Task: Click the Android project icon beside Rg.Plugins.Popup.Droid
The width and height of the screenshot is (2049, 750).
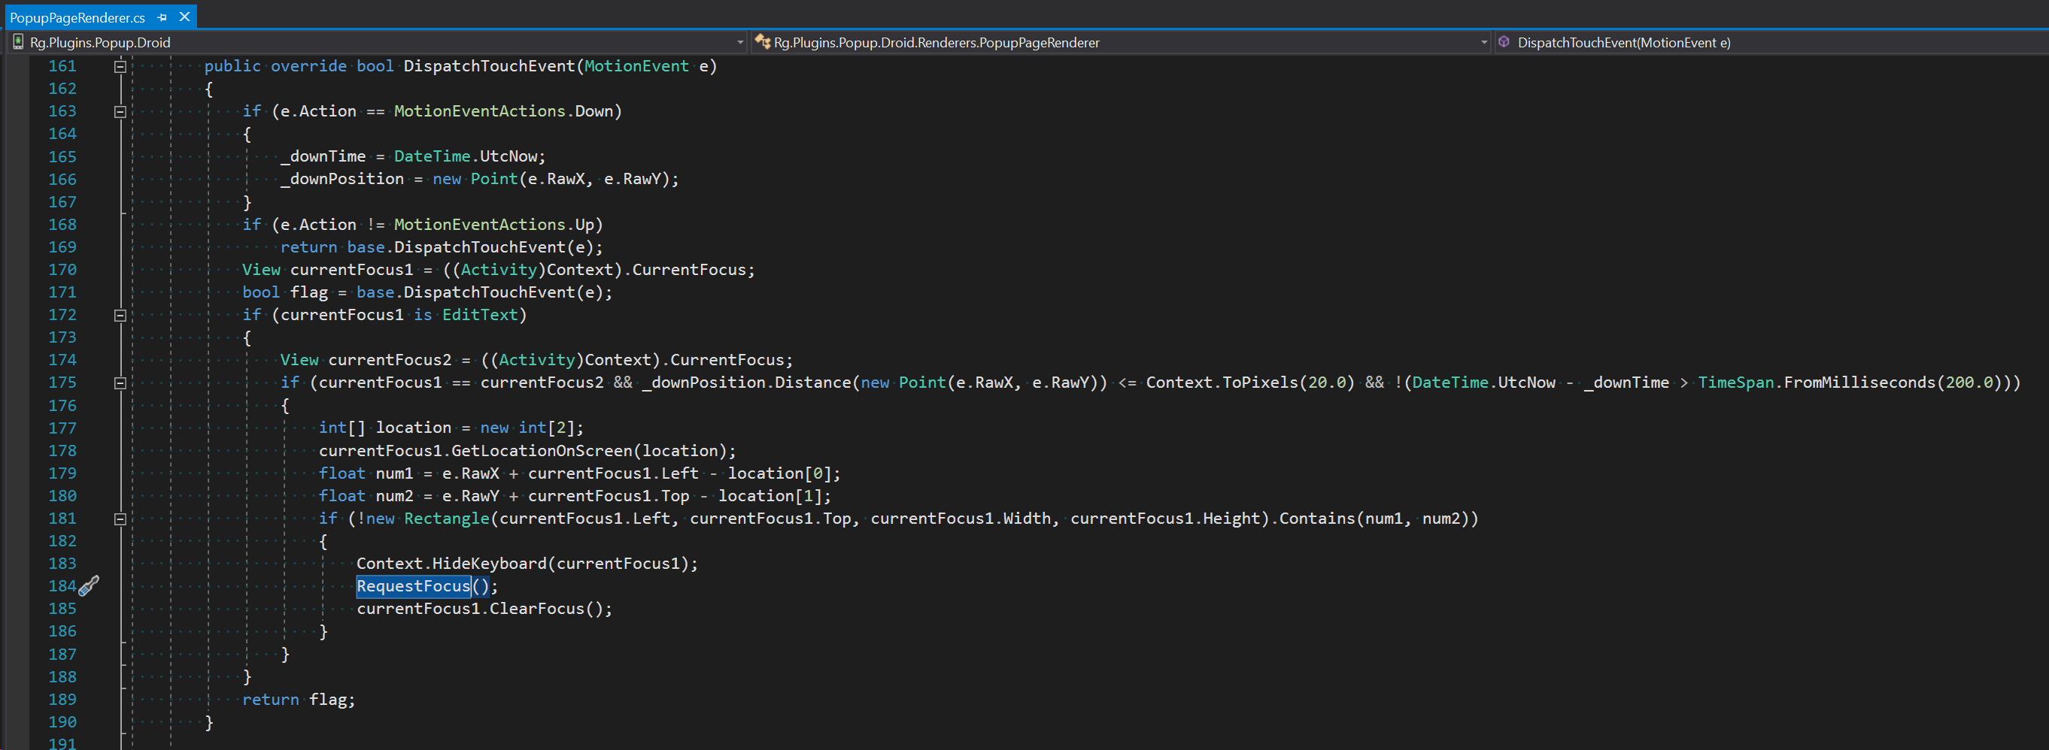Action: coord(17,42)
